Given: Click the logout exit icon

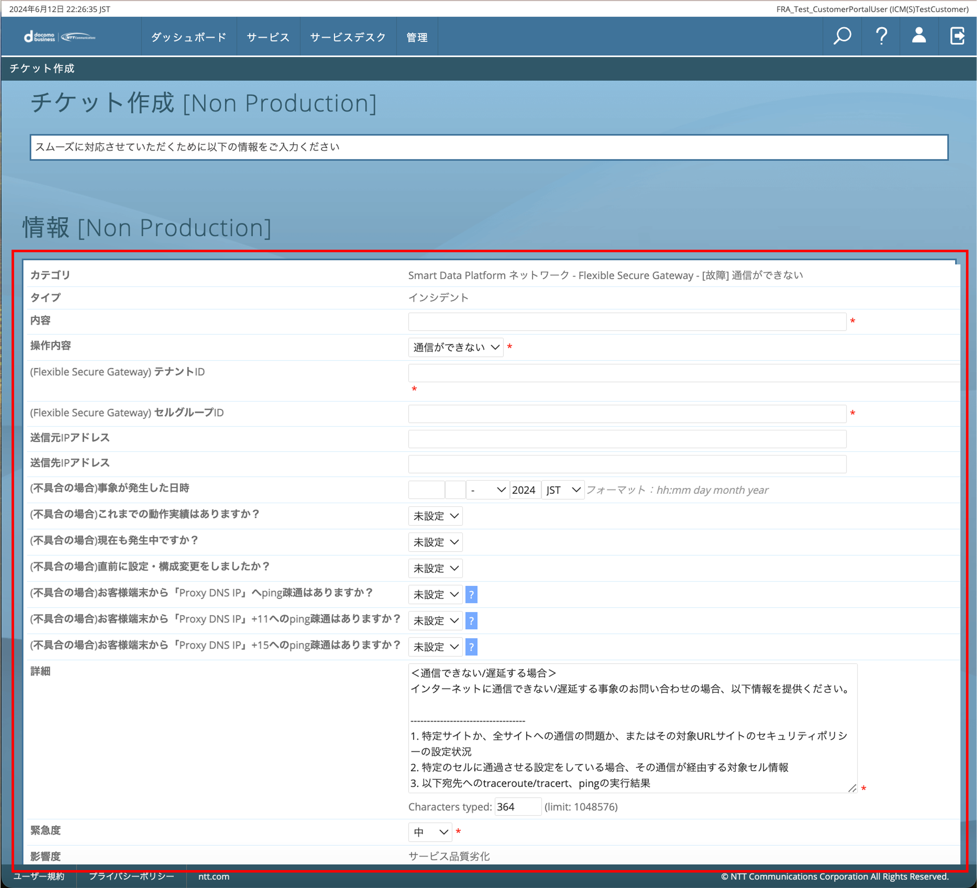Looking at the screenshot, I should 958,36.
